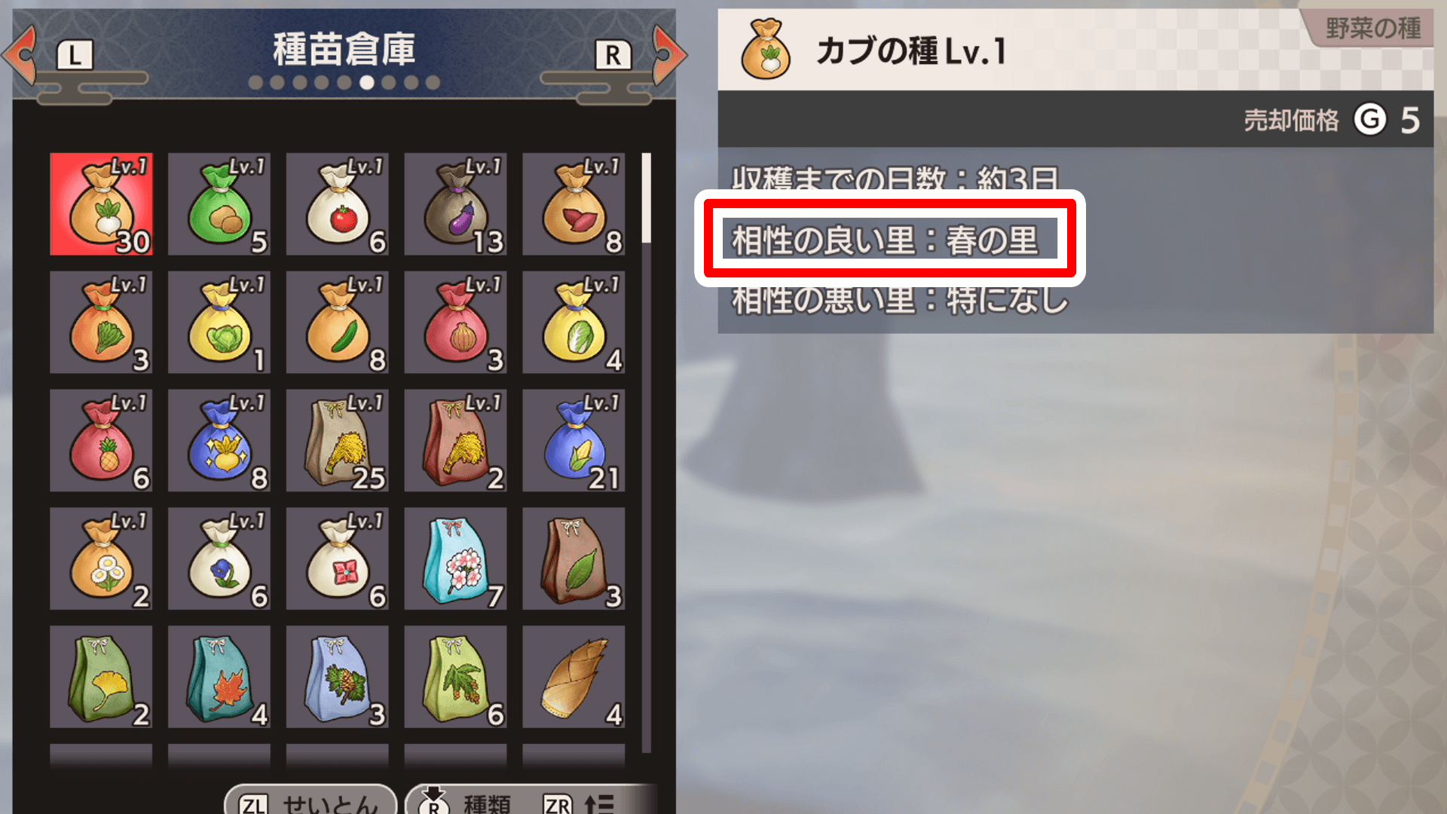Go to next storage page with right arrow
Image resolution: width=1447 pixels, height=814 pixels.
pos(669,54)
